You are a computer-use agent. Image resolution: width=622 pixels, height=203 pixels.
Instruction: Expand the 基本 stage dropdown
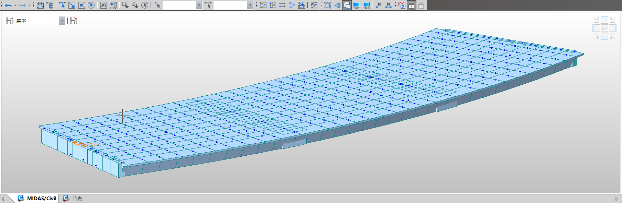[x=62, y=21]
